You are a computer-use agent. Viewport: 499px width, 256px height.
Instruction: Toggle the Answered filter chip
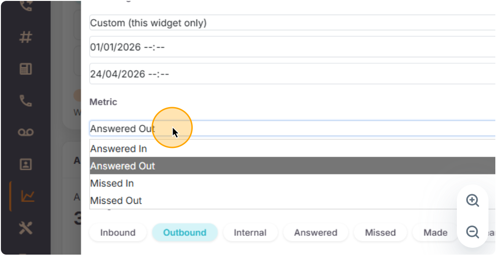(x=315, y=233)
